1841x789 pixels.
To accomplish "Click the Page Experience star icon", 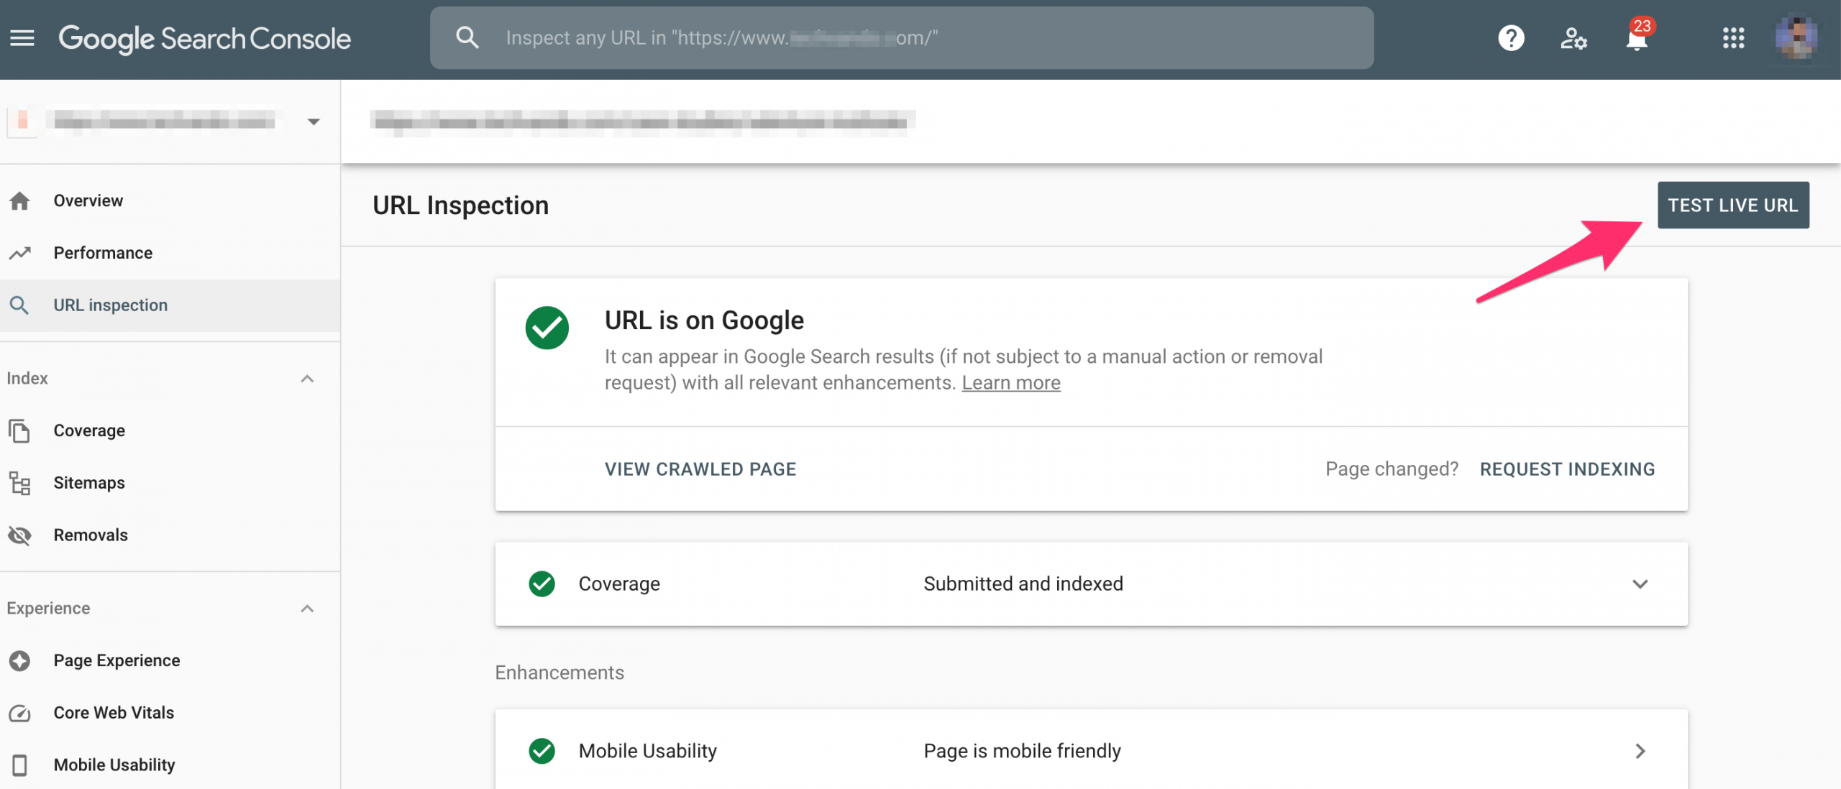I will pyautogui.click(x=19, y=660).
